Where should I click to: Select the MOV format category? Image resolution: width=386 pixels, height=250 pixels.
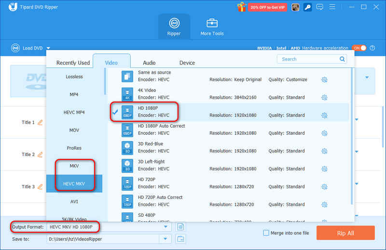74,130
